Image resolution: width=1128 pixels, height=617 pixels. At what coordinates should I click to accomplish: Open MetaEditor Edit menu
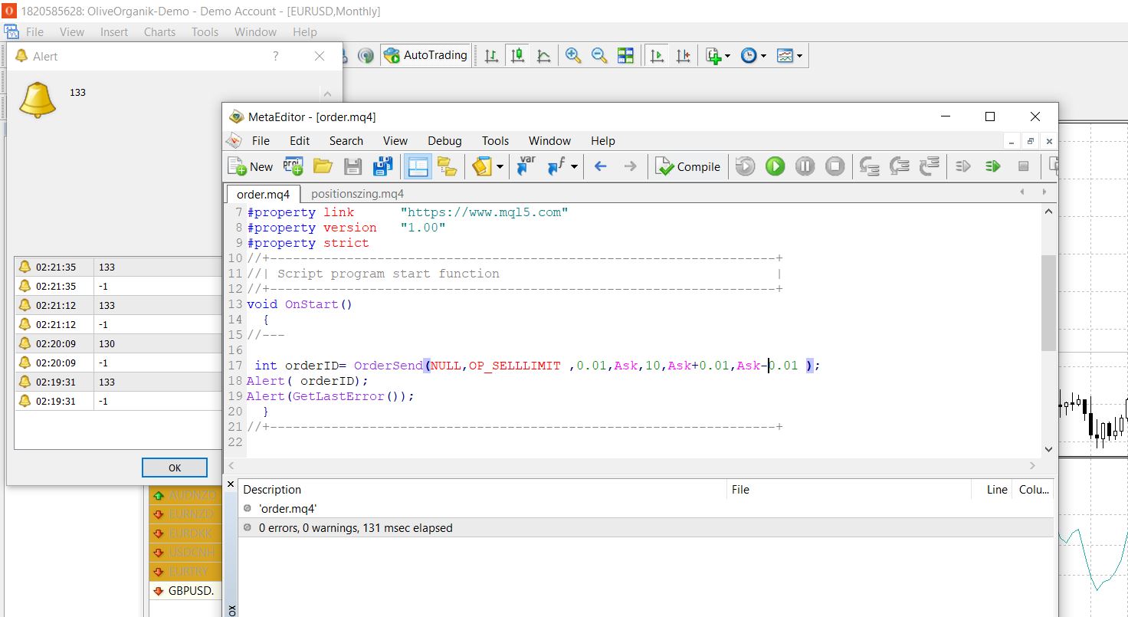[x=300, y=140]
